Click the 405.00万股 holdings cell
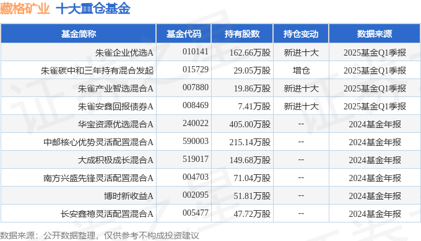This screenshot has width=421, height=241. coord(250,124)
